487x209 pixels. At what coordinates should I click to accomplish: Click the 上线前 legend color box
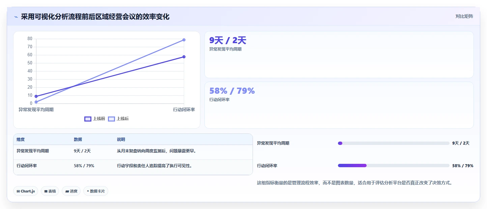click(88, 119)
